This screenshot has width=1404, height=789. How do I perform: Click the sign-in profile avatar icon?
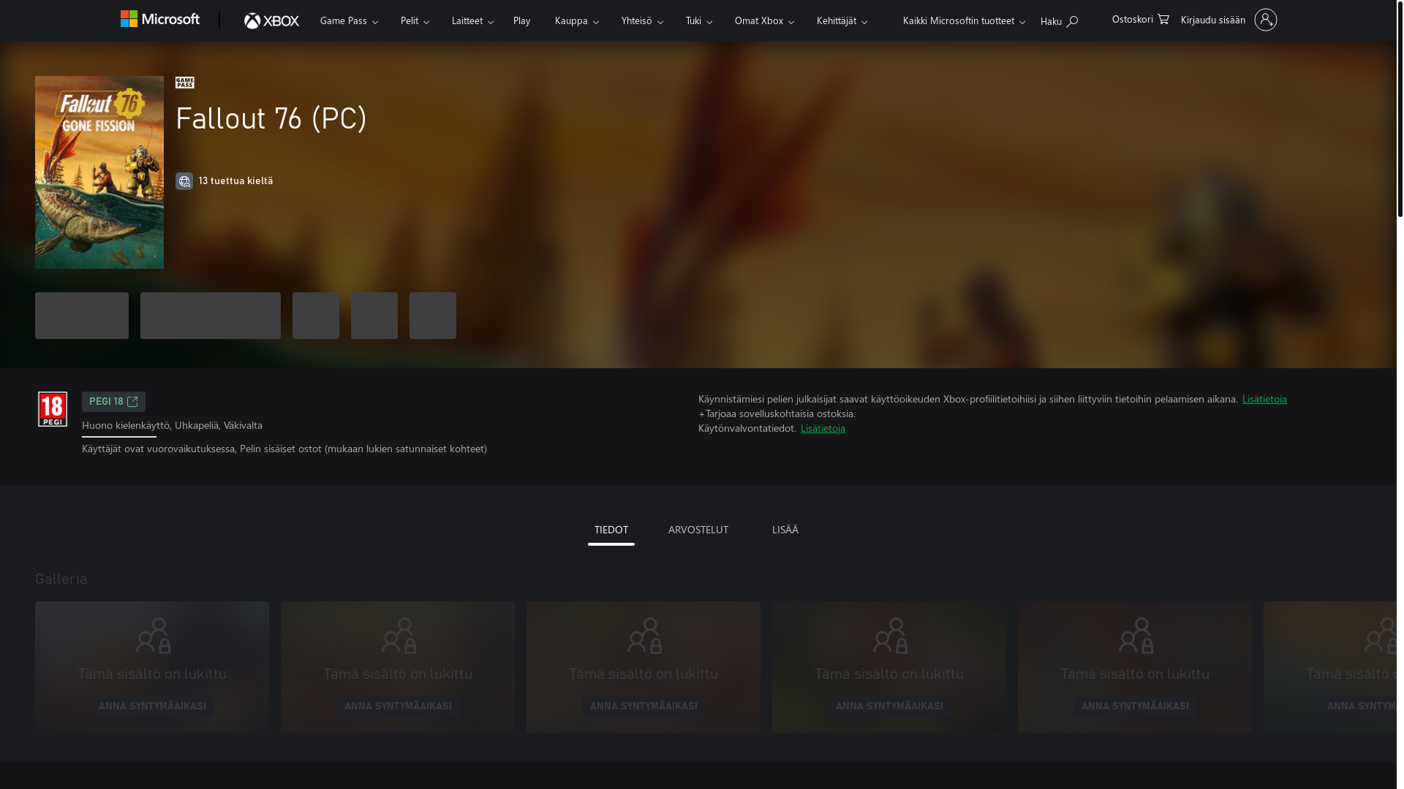click(x=1266, y=20)
